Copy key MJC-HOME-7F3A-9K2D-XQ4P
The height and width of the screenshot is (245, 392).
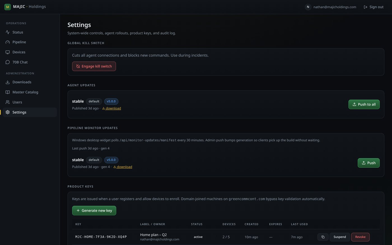[323, 237]
